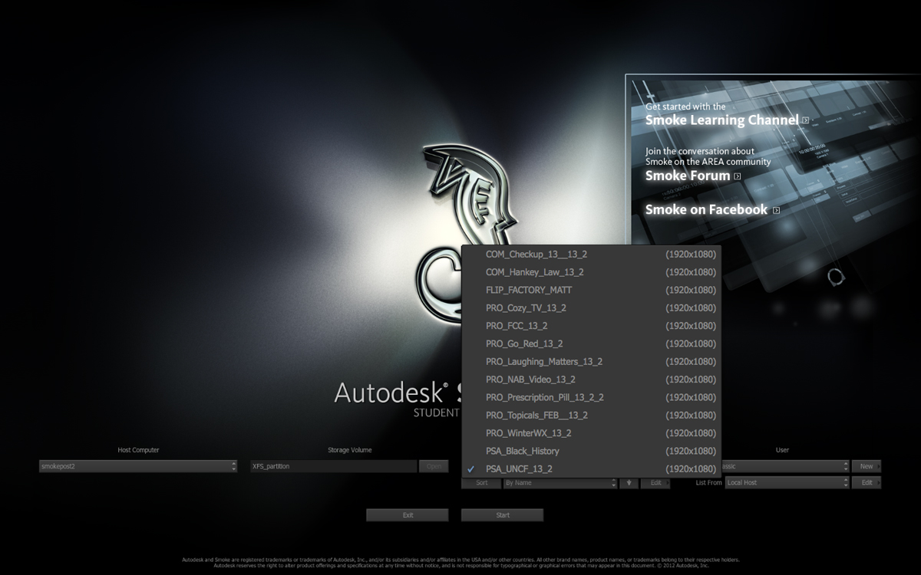The width and height of the screenshot is (921, 575).
Task: Open the List From Local Host dropdown
Action: click(x=787, y=483)
